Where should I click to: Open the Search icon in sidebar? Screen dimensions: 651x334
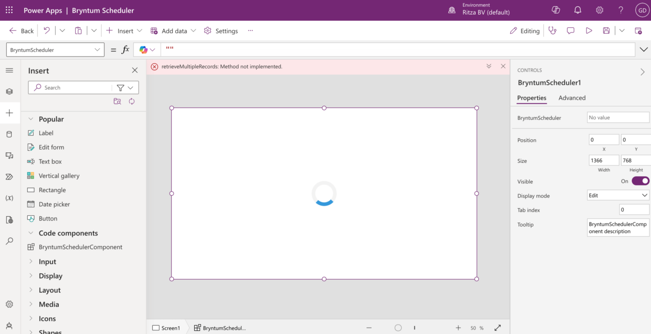click(9, 241)
